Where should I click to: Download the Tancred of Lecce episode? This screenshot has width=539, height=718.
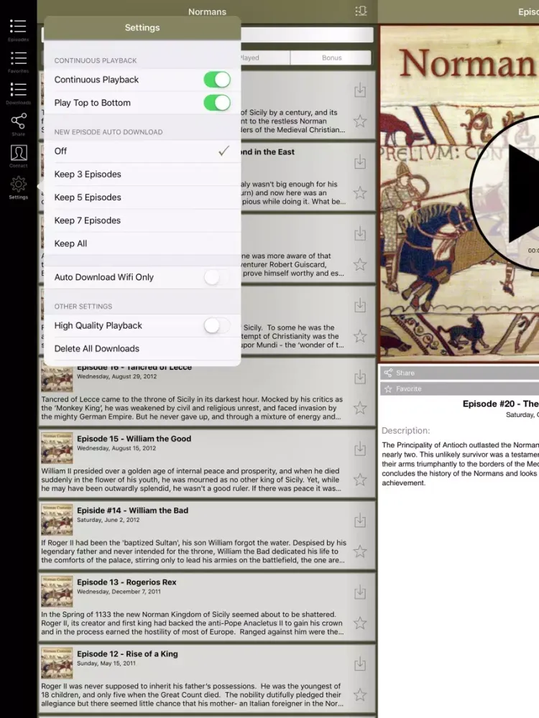(x=360, y=376)
